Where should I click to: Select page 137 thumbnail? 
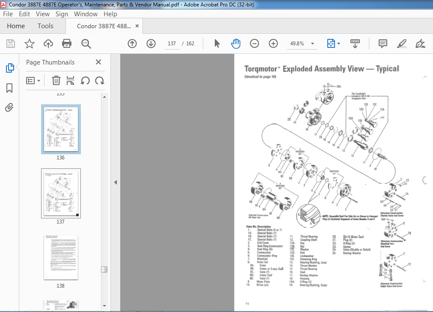click(x=61, y=193)
